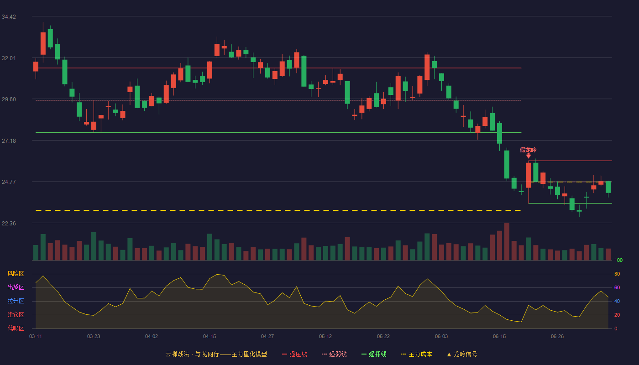The width and height of the screenshot is (639, 365).
Task: Click the 29.60 price axis label
Action: 9,99
